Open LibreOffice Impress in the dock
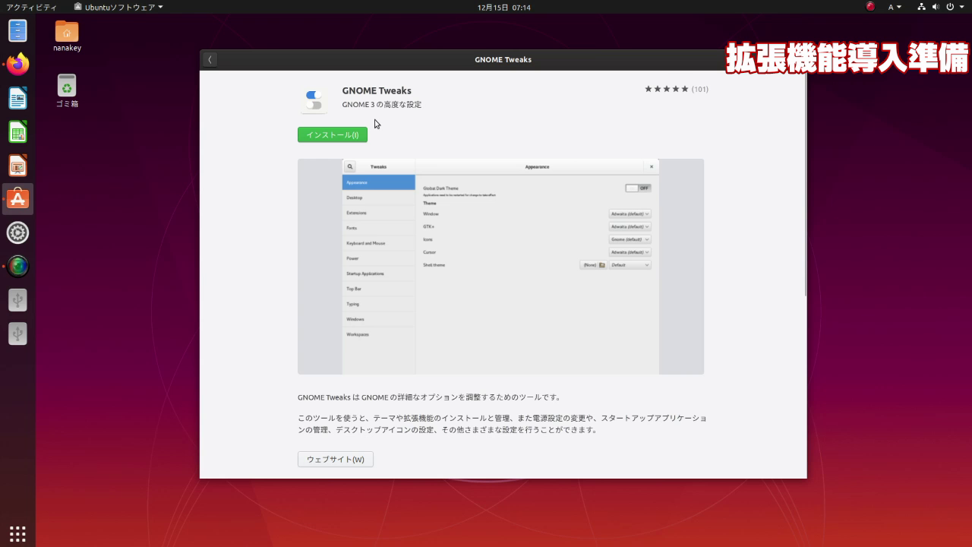Screen dimensions: 972x547 [x=17, y=166]
